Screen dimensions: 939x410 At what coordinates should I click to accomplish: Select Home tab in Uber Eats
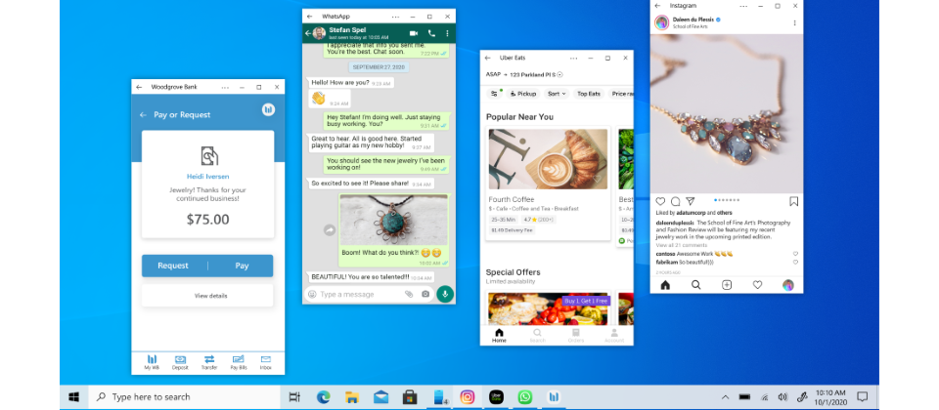coord(499,335)
